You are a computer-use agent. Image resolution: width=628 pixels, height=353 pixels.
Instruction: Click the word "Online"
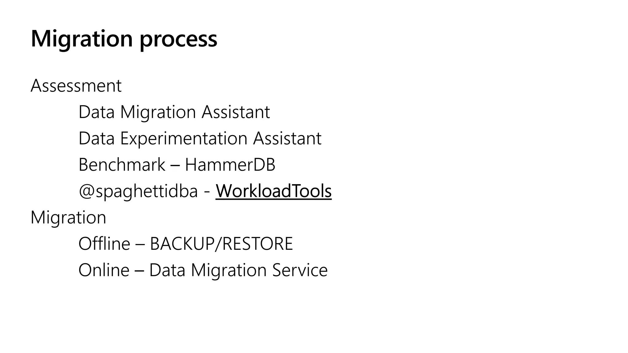[x=104, y=270]
